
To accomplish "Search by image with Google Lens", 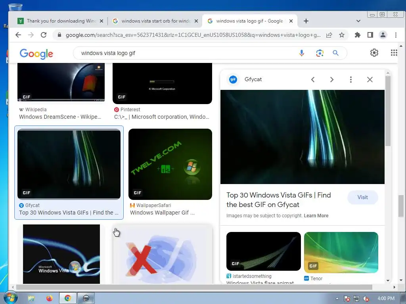I will tap(320, 53).
